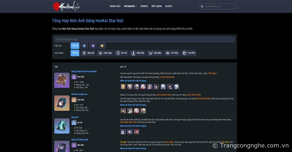This screenshot has width=292, height=152.
Task: Open the GUIDES navigation link
Action: point(144,6)
